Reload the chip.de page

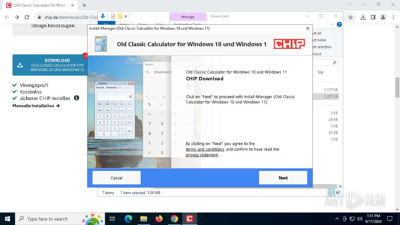click(27, 17)
